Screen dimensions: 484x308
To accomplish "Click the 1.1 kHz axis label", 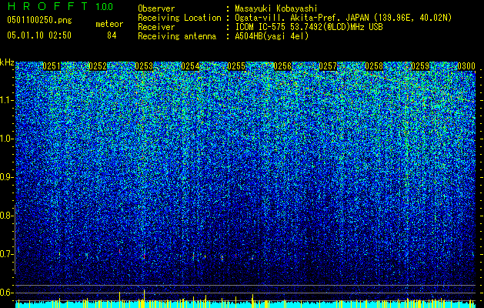I will coord(6,100).
